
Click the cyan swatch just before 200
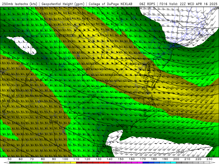(x=173, y=163)
